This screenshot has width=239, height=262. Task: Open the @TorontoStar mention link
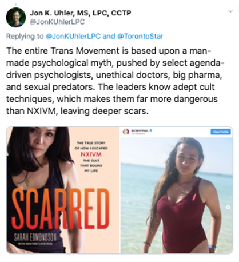(140, 36)
